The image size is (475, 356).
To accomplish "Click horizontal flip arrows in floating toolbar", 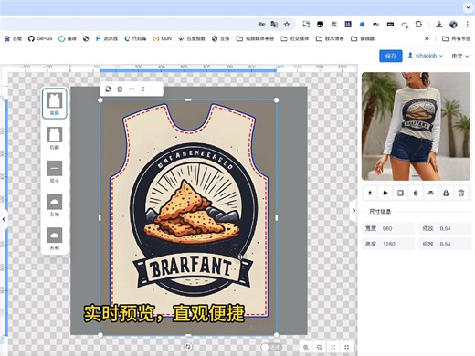I will pyautogui.click(x=132, y=89).
